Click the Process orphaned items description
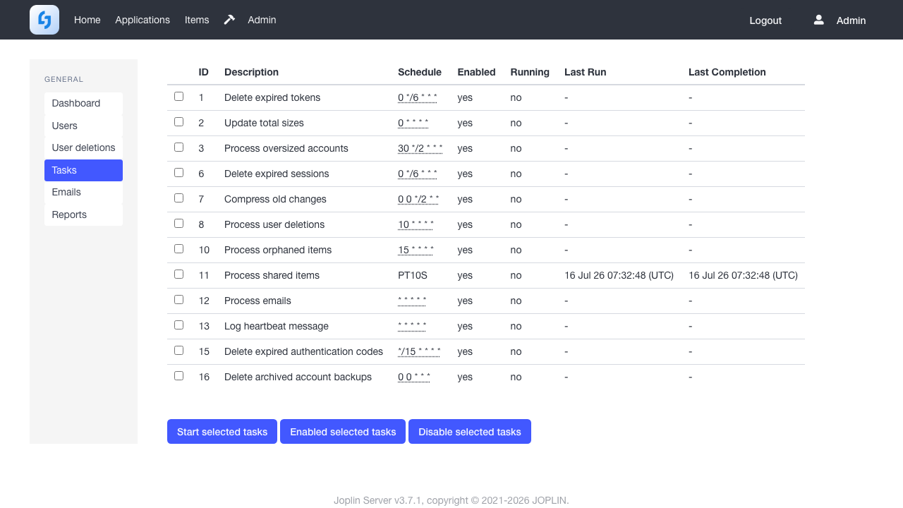This screenshot has height=508, width=903. click(x=278, y=250)
